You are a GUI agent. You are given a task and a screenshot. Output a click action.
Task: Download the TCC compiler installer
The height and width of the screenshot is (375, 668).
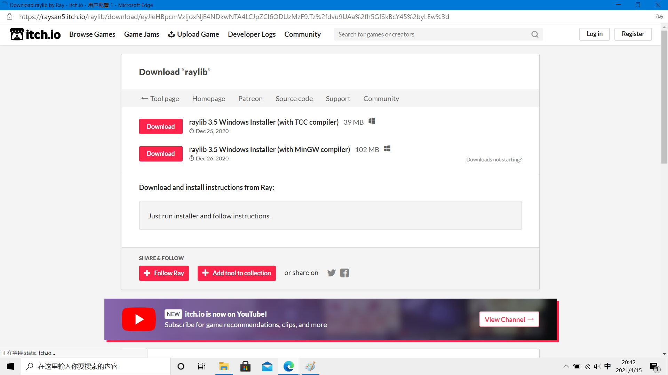(x=161, y=126)
